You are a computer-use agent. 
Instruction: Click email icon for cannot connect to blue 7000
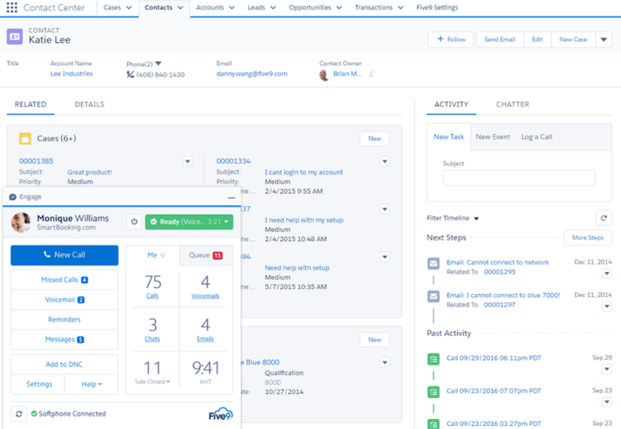433,296
